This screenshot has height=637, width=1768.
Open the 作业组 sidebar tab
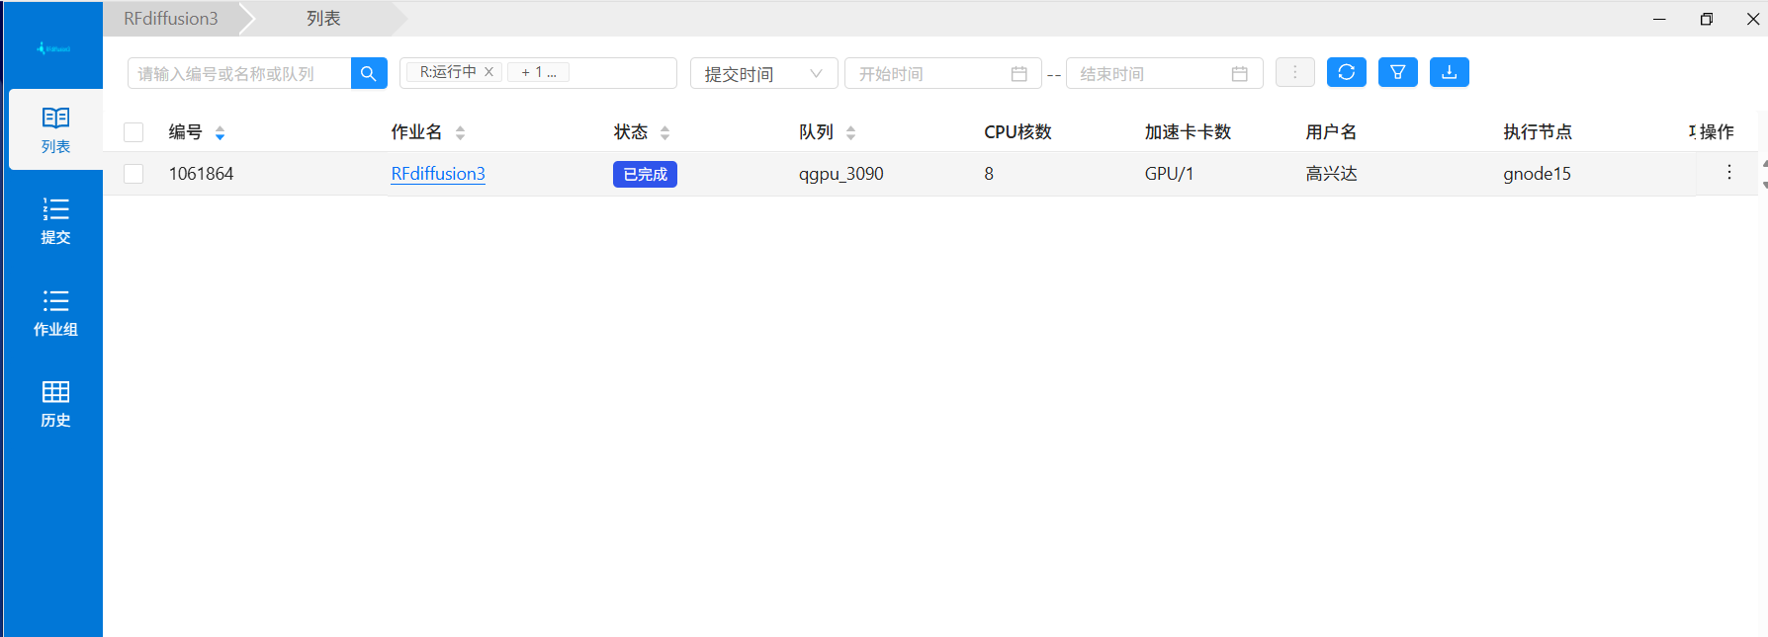point(55,312)
